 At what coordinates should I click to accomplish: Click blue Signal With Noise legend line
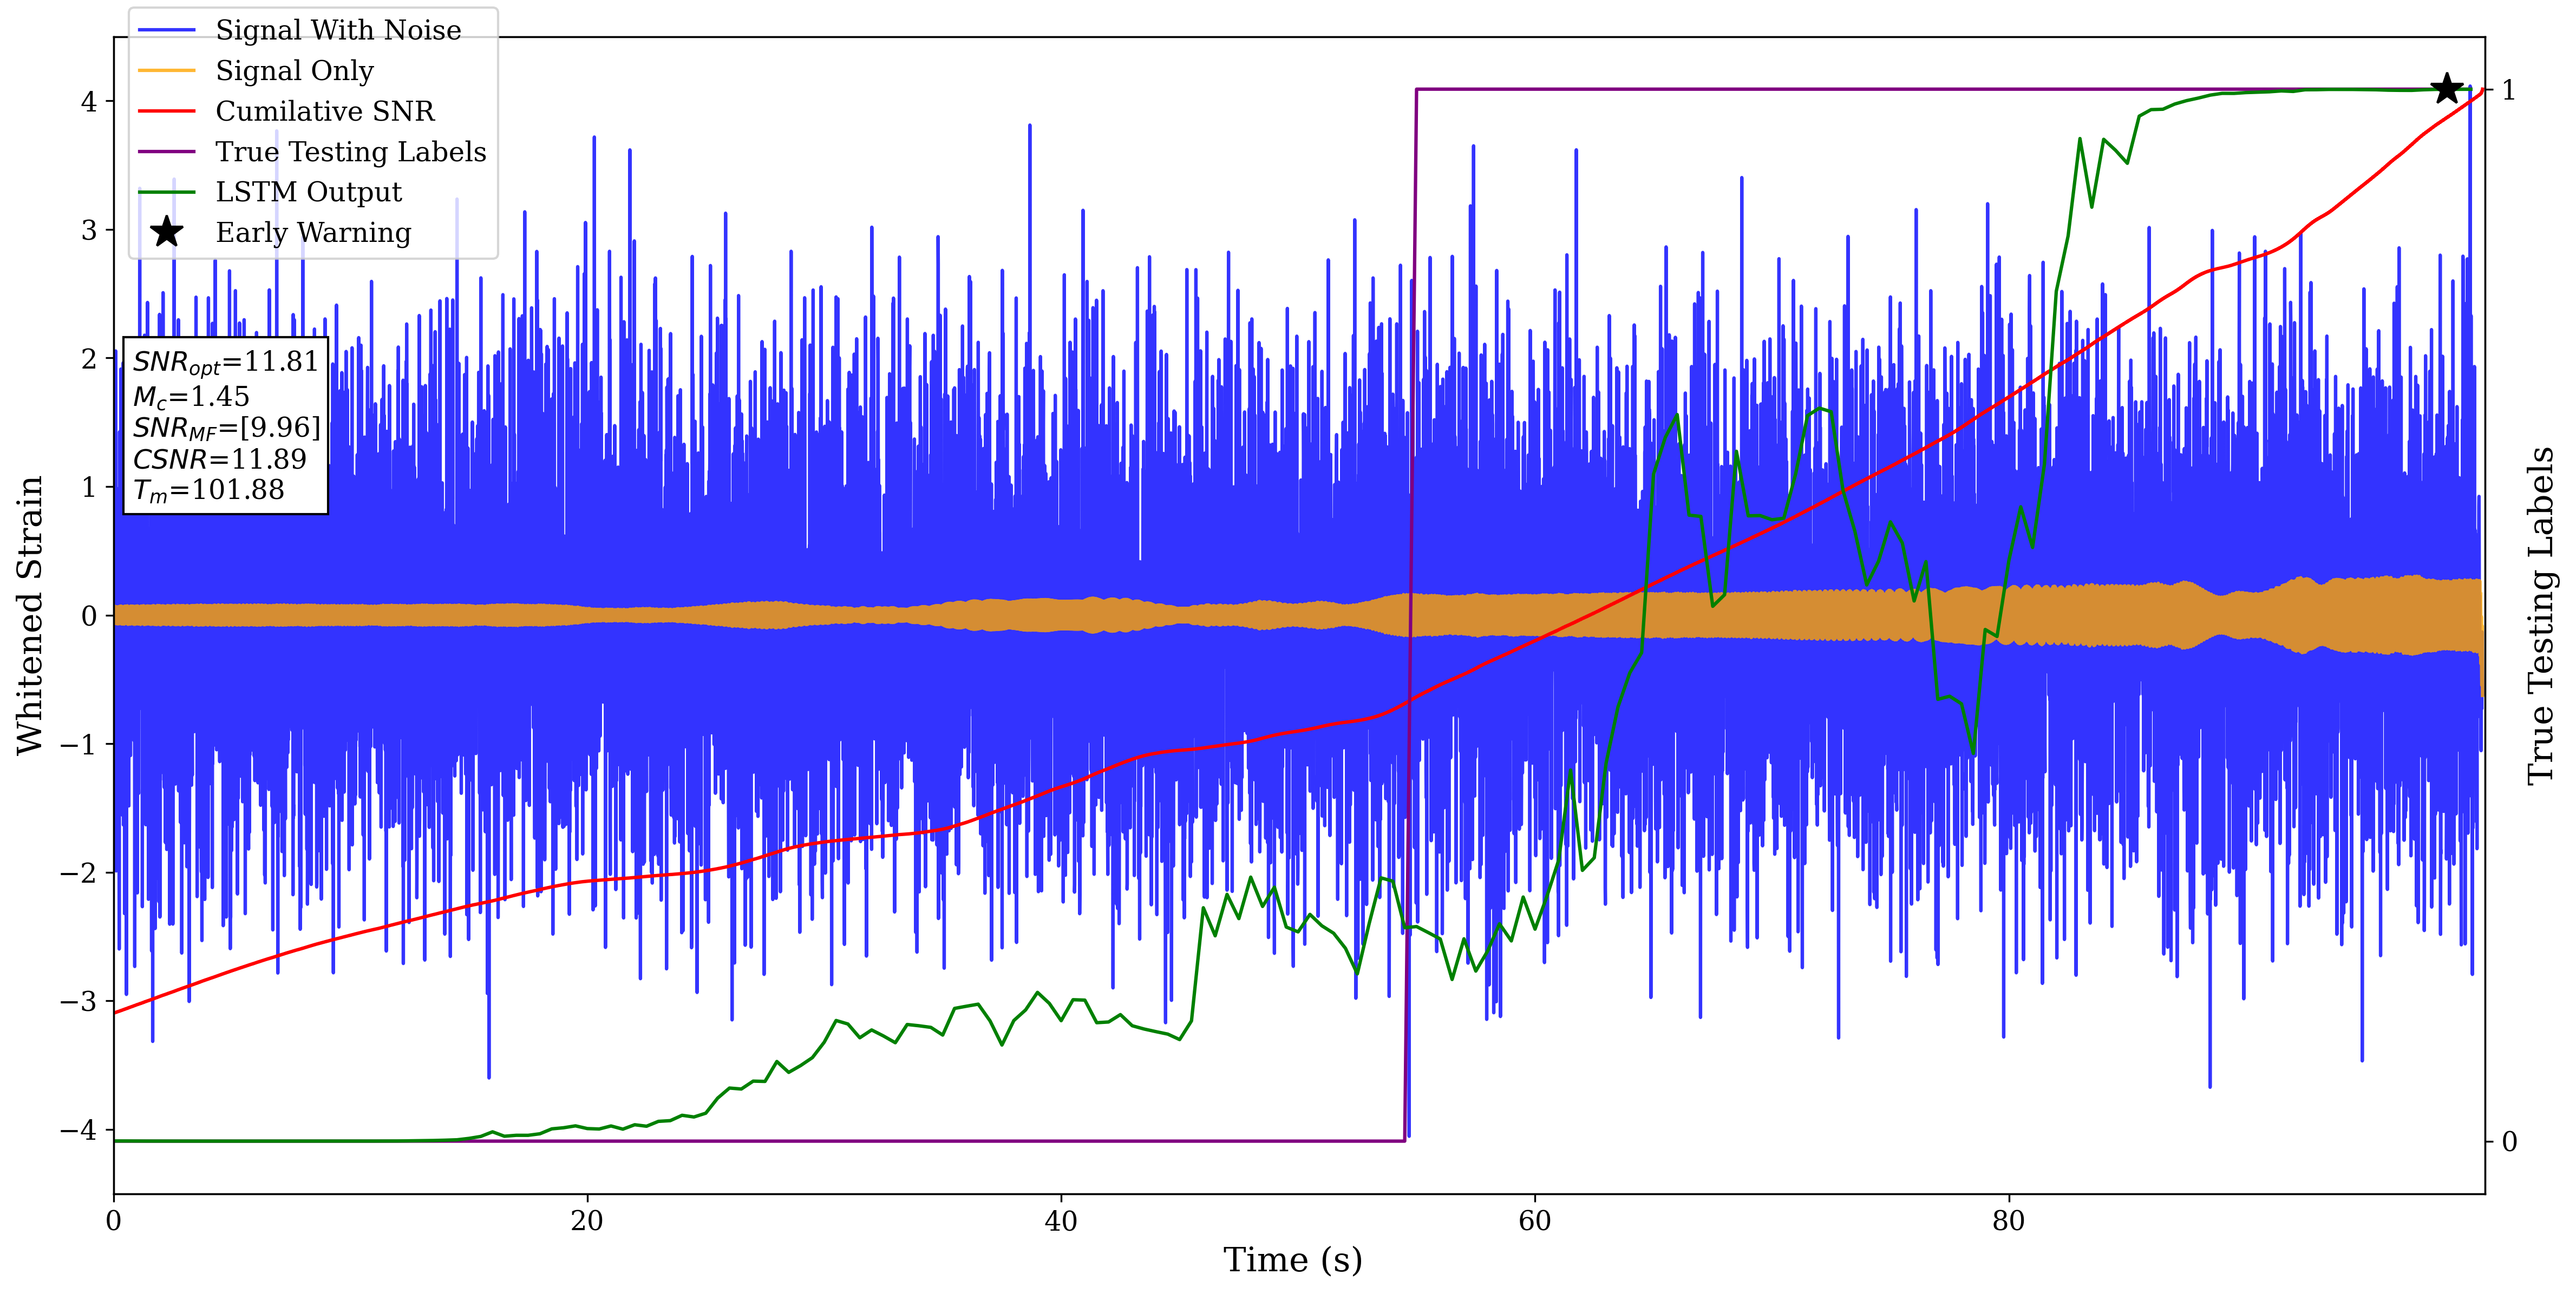[166, 30]
